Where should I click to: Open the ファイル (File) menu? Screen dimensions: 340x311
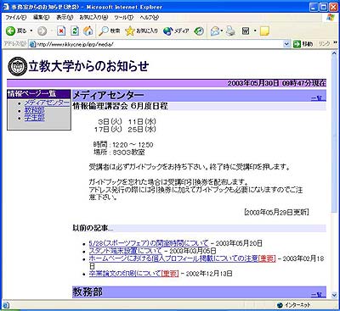coord(16,18)
